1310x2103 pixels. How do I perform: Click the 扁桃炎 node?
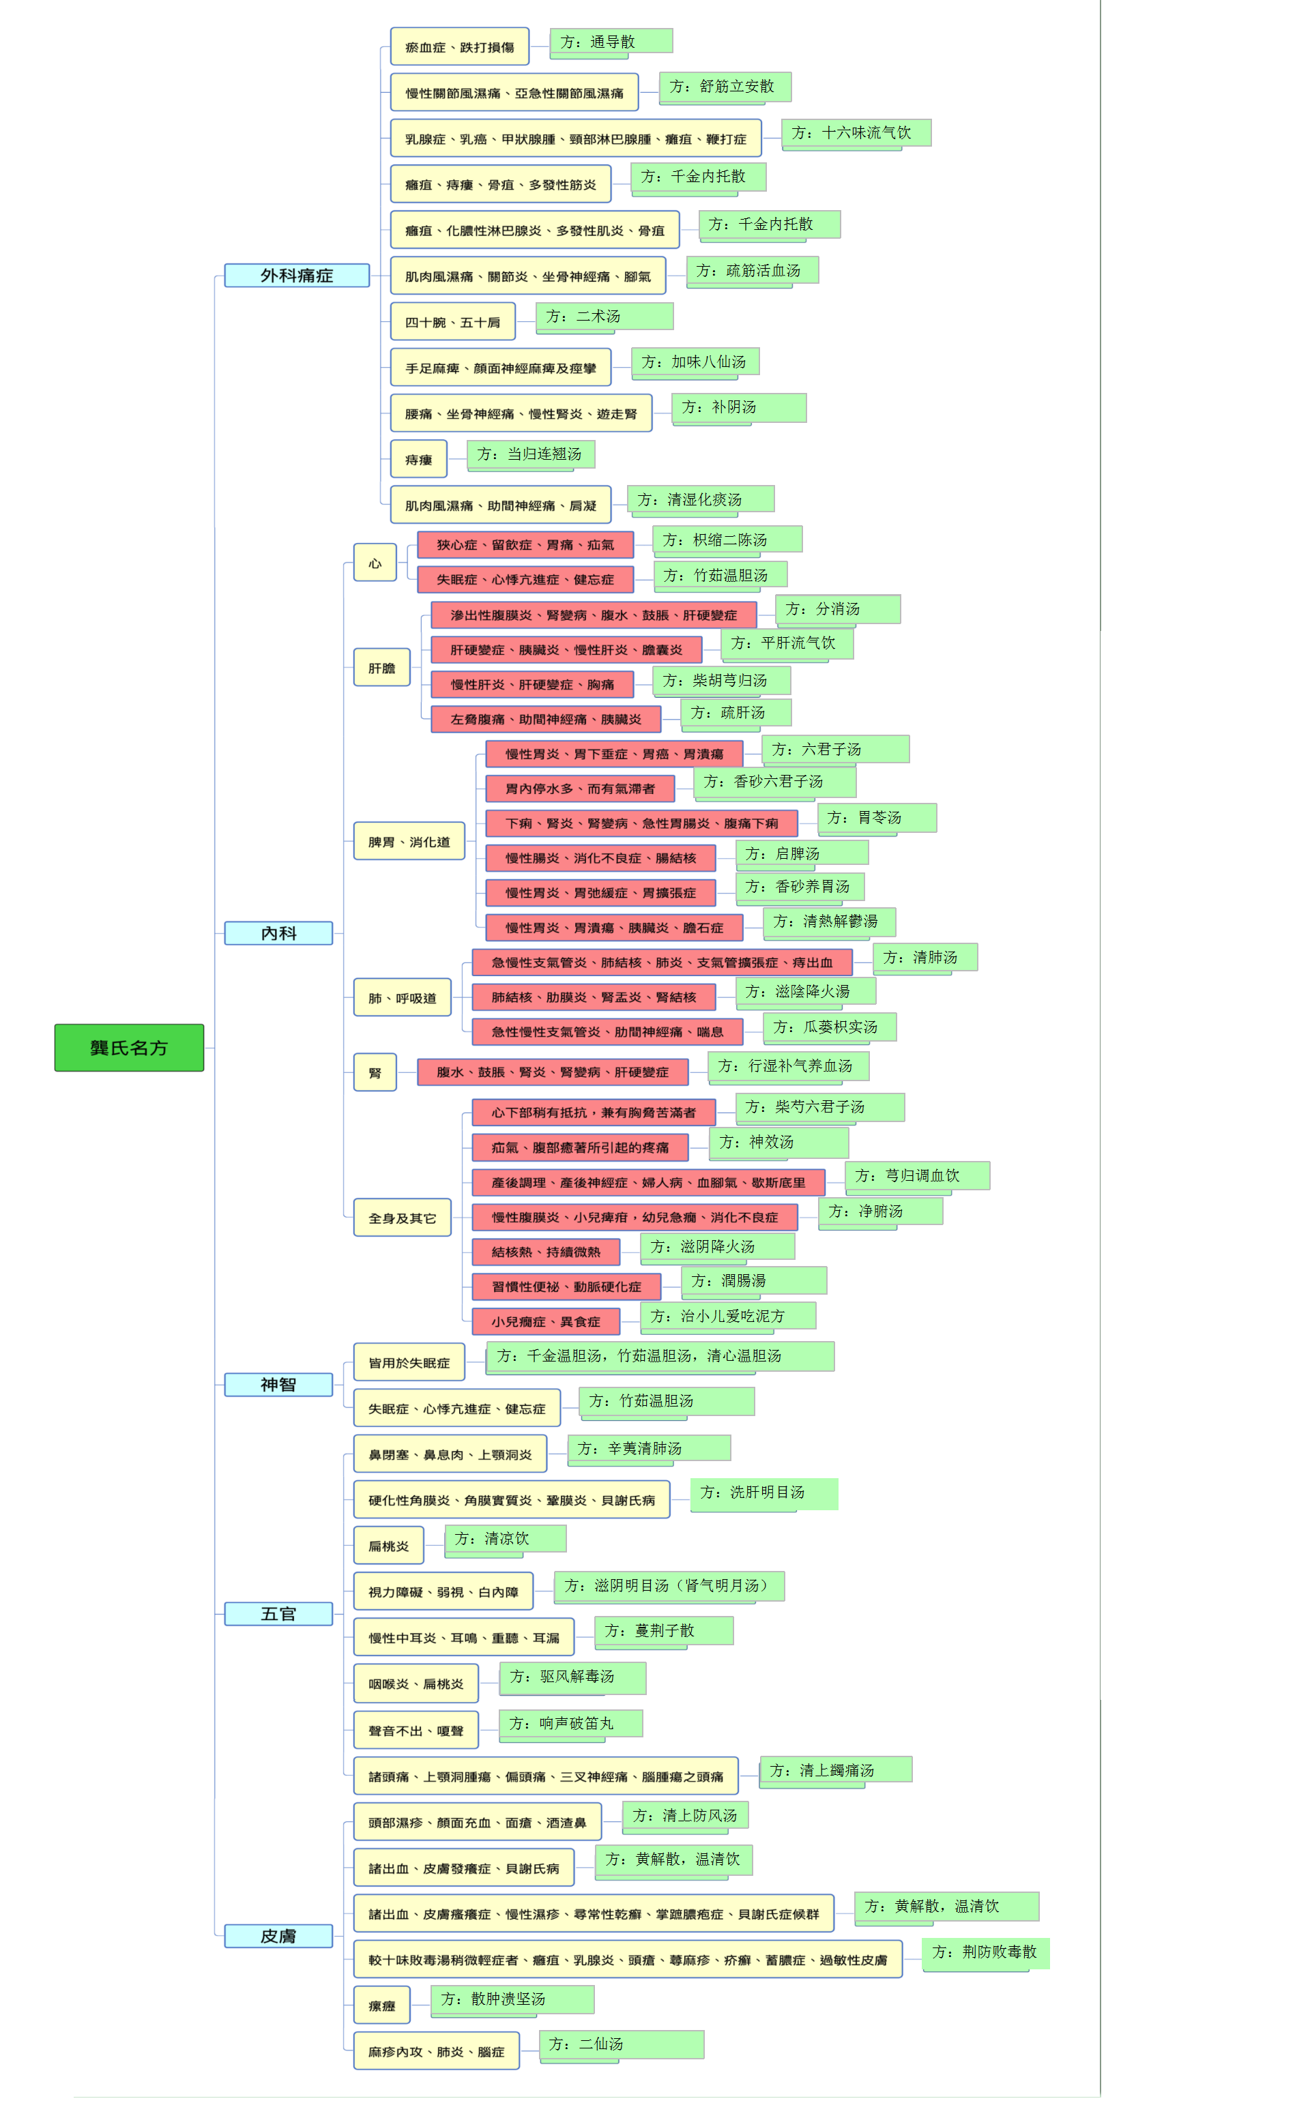pos(388,1545)
